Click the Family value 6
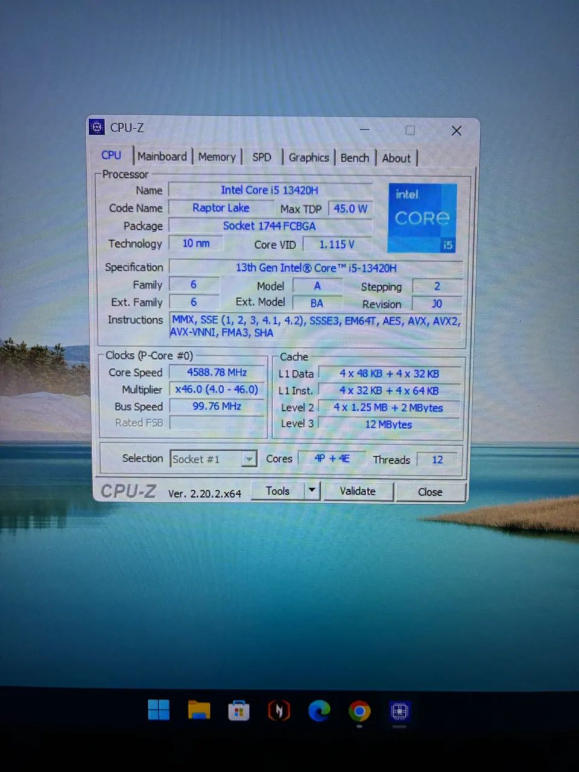This screenshot has width=579, height=772. point(194,285)
